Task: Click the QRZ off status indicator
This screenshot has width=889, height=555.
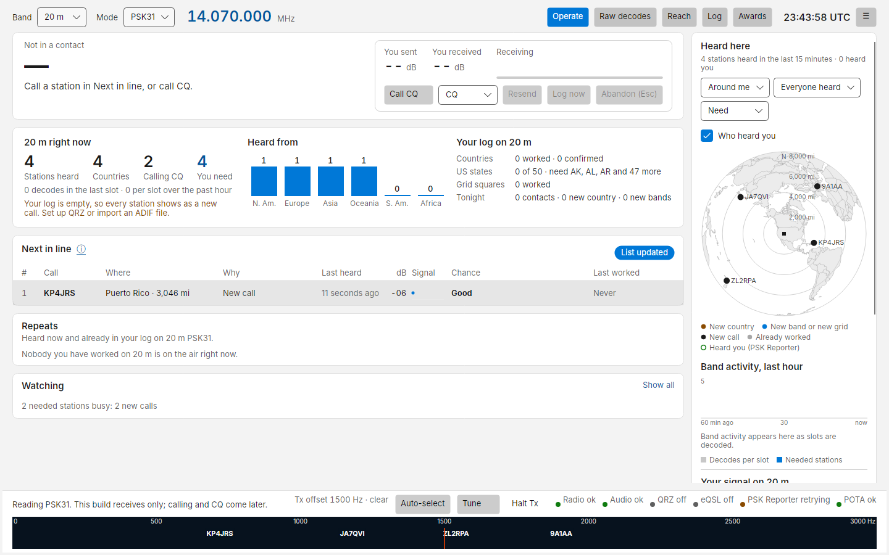Action: pyautogui.click(x=668, y=500)
